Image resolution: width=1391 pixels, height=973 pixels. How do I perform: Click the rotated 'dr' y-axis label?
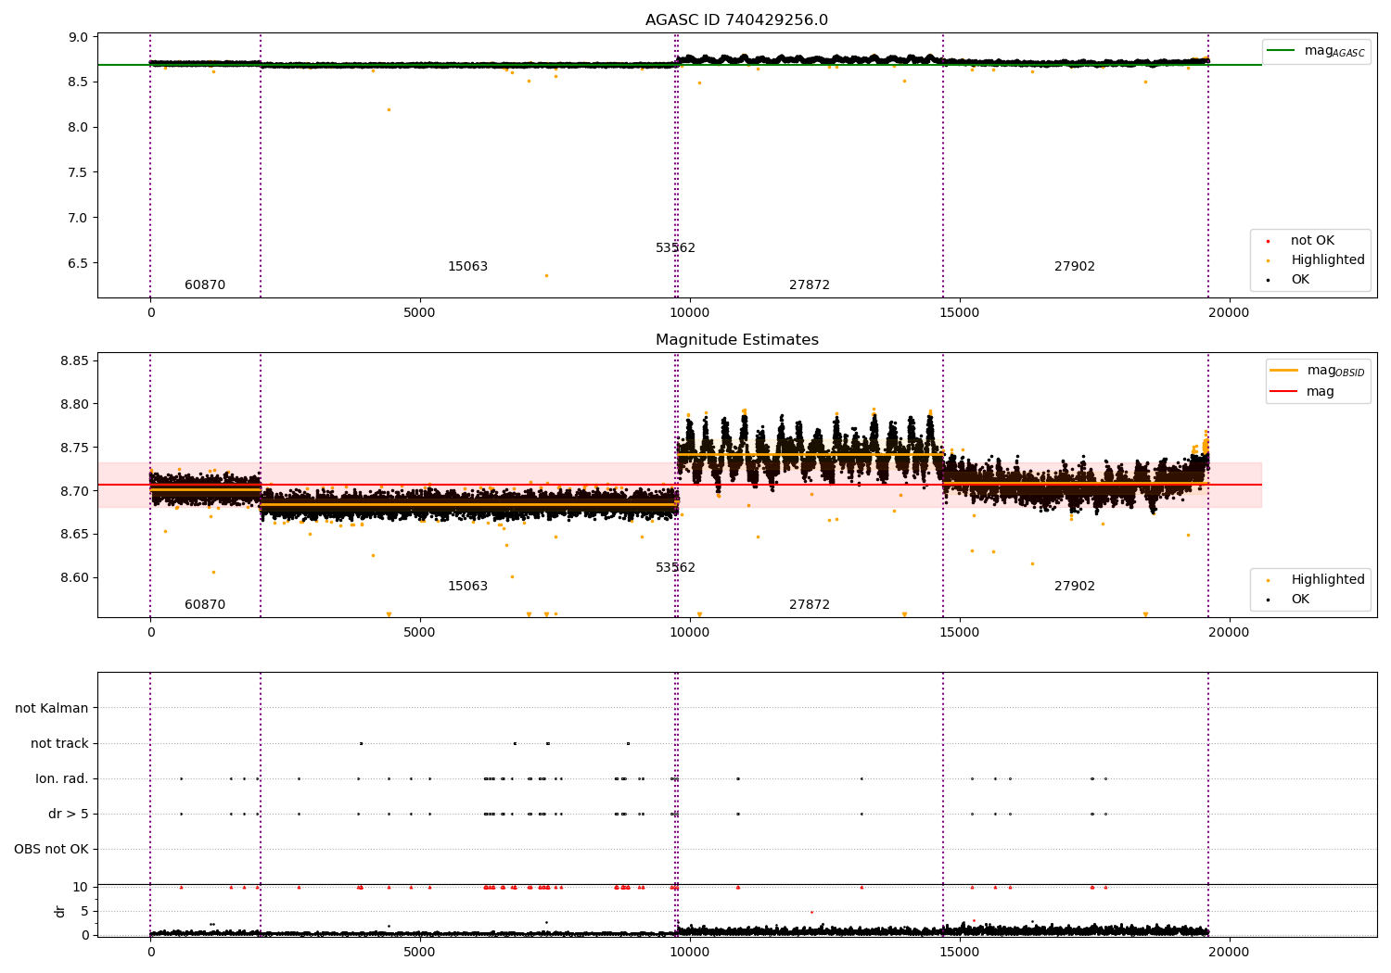[60, 911]
